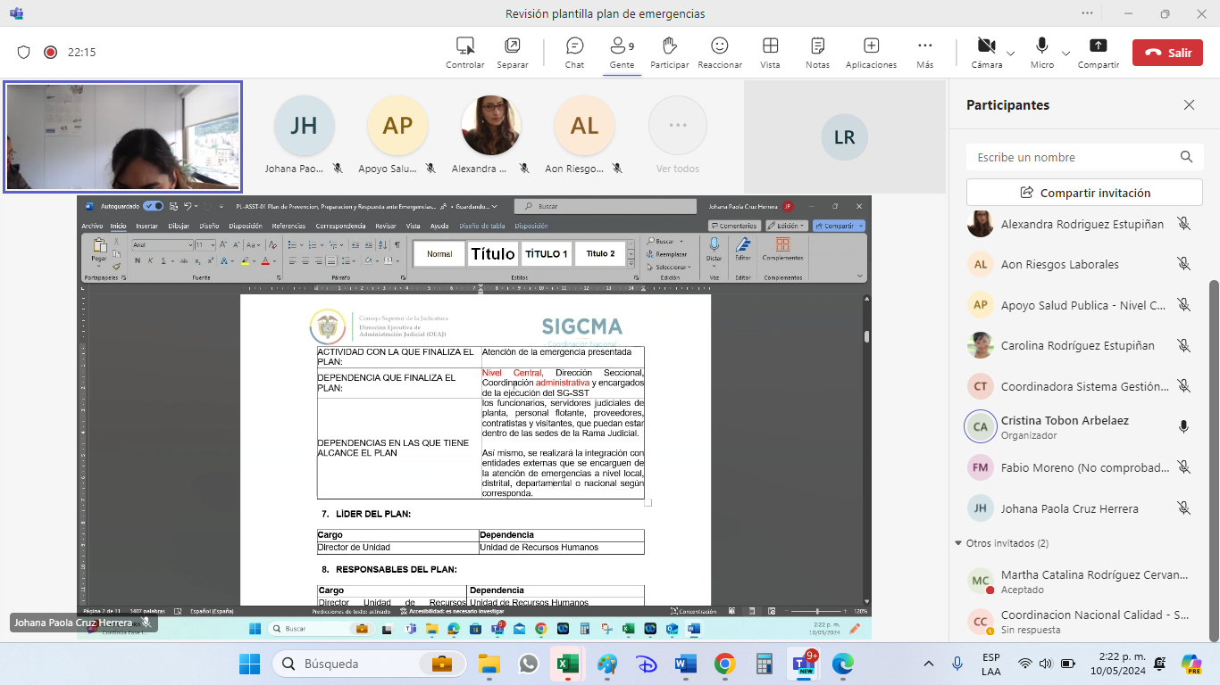Click Separar to pop out shared content
This screenshot has width=1220, height=685.
pos(513,53)
